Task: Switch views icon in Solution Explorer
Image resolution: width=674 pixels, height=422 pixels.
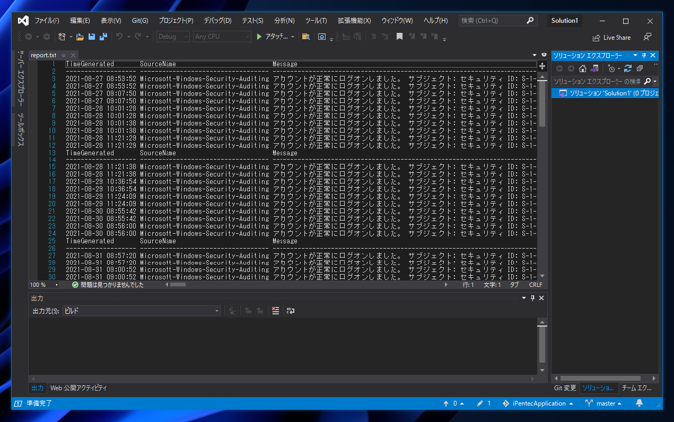Action: [594, 68]
